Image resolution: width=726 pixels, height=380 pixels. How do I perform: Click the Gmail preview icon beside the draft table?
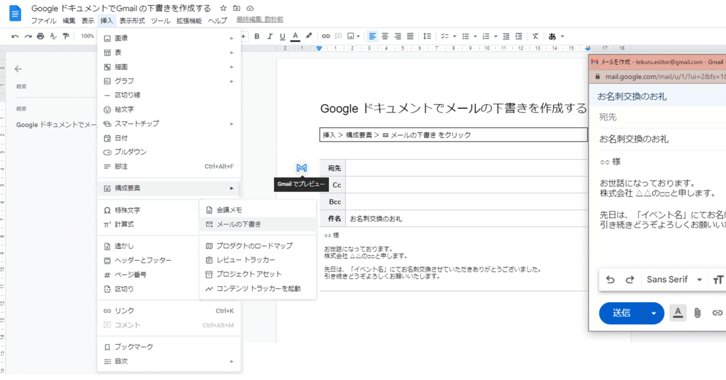coord(301,168)
